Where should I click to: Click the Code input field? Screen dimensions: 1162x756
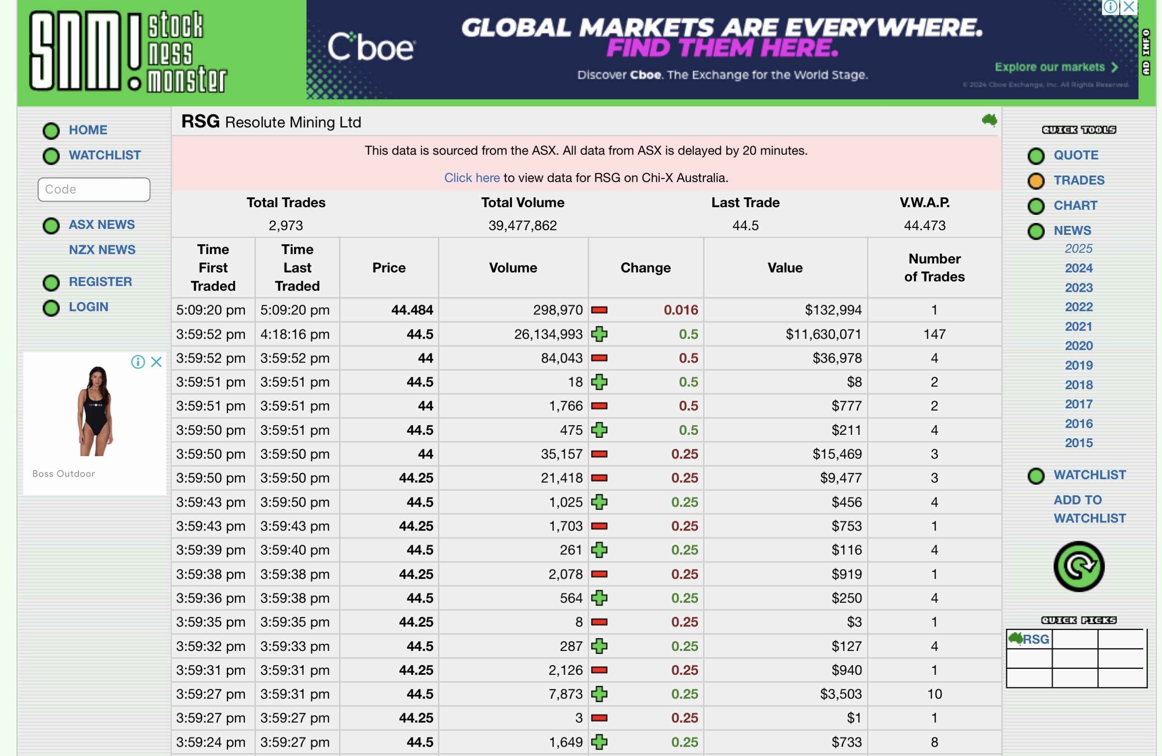[94, 190]
